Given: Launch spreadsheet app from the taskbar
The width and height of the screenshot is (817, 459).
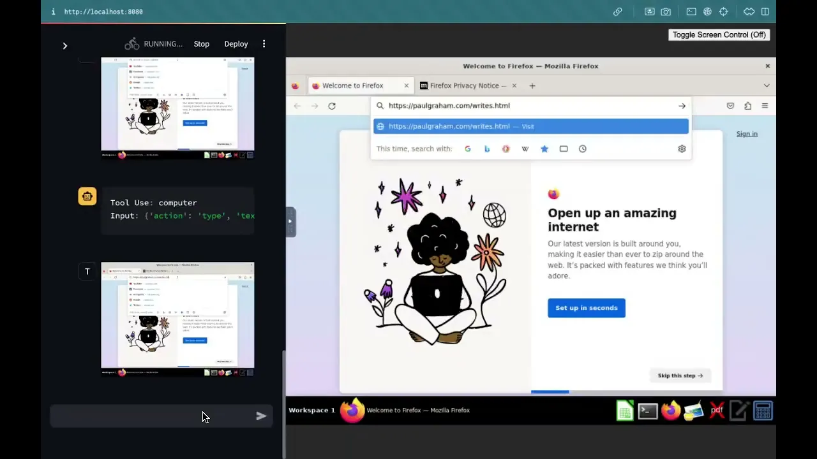Looking at the screenshot, I should 625,411.
